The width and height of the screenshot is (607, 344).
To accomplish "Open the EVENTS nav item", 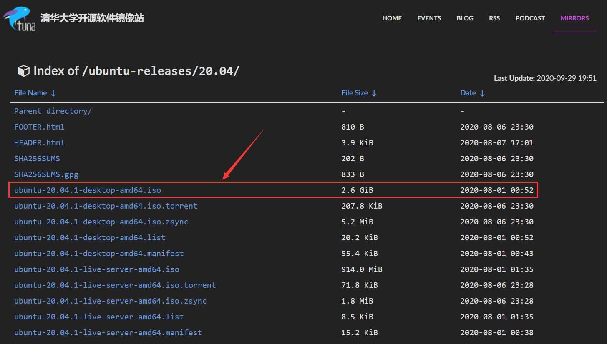I will click(429, 18).
